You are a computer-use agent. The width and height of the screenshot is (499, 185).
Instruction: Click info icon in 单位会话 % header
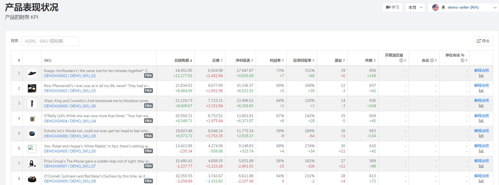tap(463, 60)
